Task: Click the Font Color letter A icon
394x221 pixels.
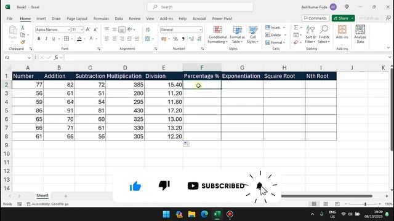Action: tap(91, 39)
